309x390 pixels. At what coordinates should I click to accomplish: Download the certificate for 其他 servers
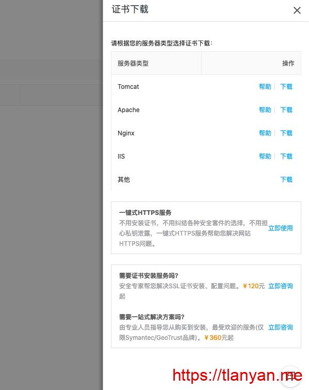tap(286, 180)
